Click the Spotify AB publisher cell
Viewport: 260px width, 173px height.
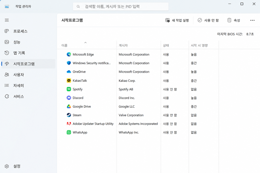tap(126, 89)
